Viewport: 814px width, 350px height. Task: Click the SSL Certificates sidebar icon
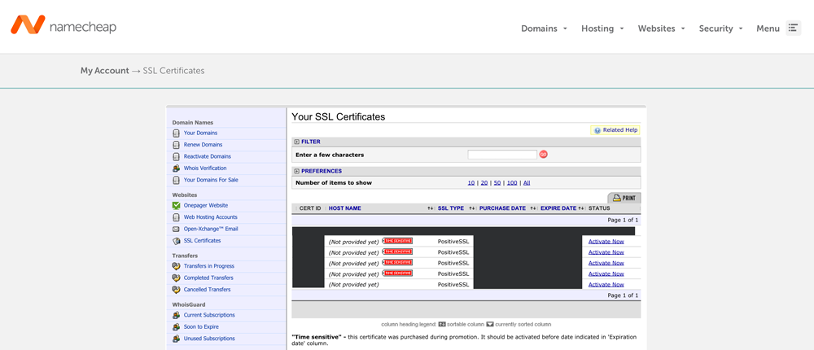176,241
